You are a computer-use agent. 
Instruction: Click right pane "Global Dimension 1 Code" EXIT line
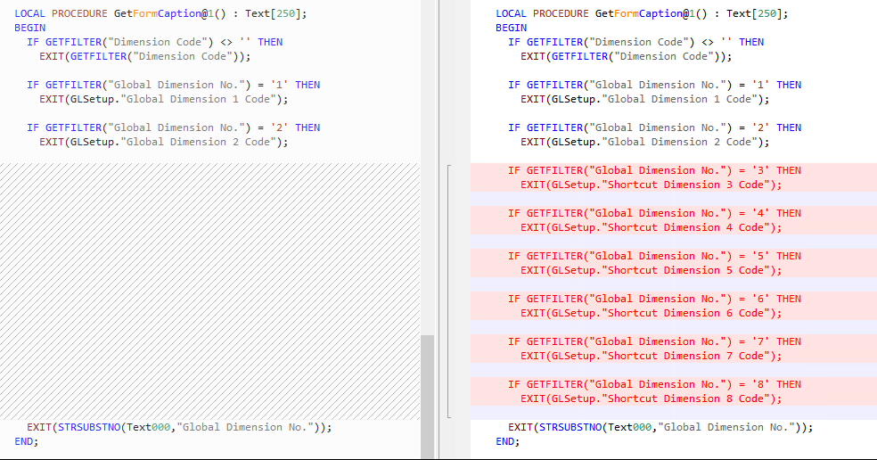click(645, 100)
